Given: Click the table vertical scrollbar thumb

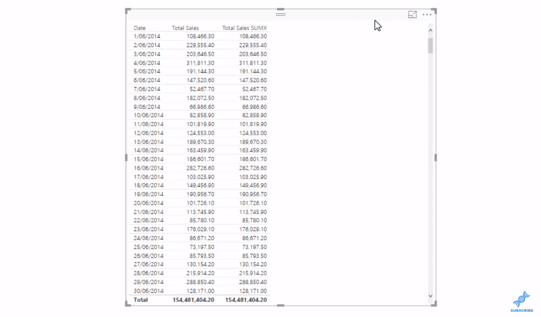Looking at the screenshot, I should (x=430, y=46).
